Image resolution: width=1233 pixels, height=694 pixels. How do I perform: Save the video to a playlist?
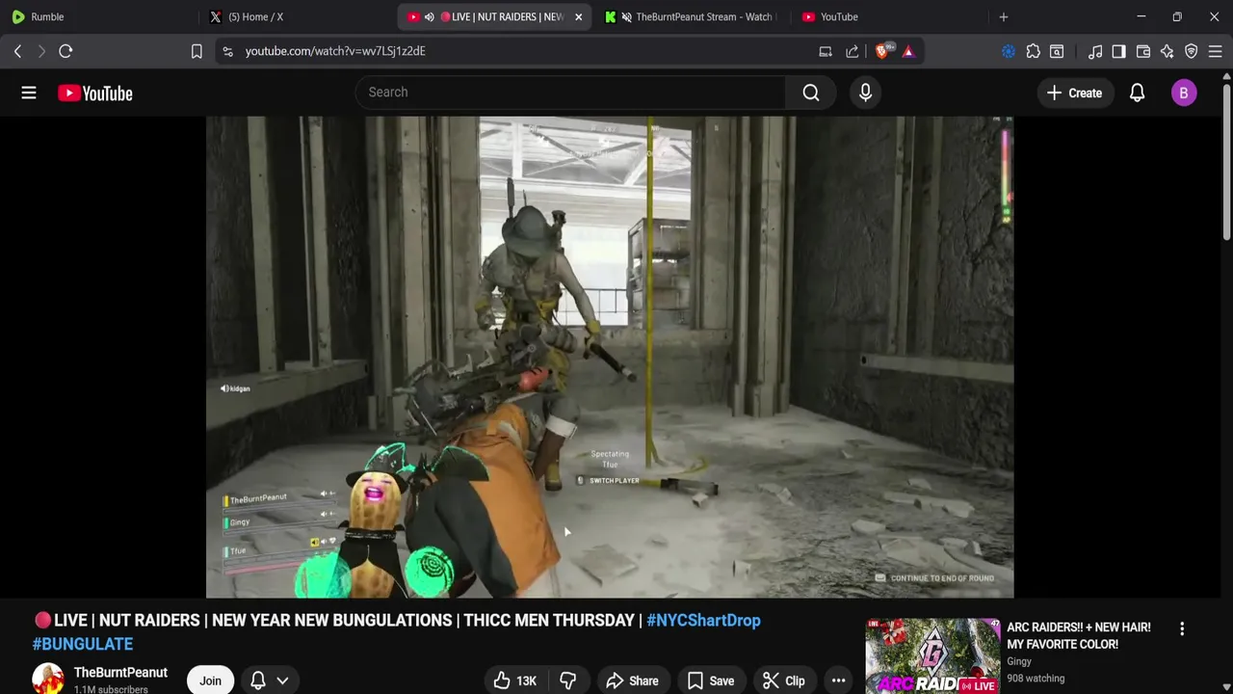click(x=710, y=681)
